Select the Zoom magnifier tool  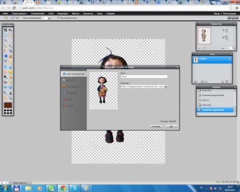point(10,97)
